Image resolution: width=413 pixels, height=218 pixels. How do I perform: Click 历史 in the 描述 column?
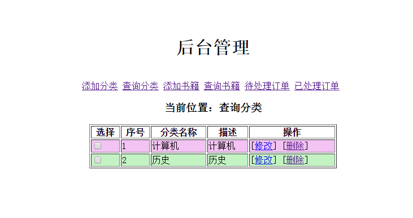pos(228,160)
